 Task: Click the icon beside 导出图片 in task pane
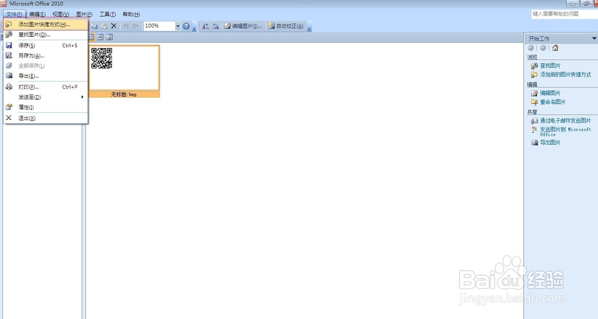click(534, 143)
